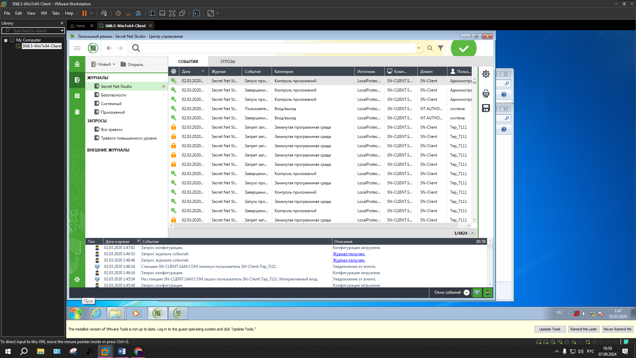Click the Remind Me Later button

pyautogui.click(x=583, y=329)
